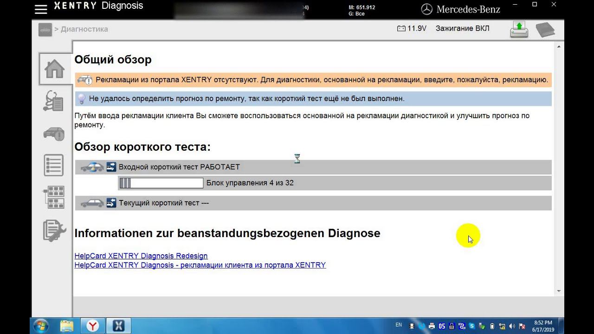Screen dimensions: 594x334
Task: Open the volume speaker tray icon
Action: 512,326
